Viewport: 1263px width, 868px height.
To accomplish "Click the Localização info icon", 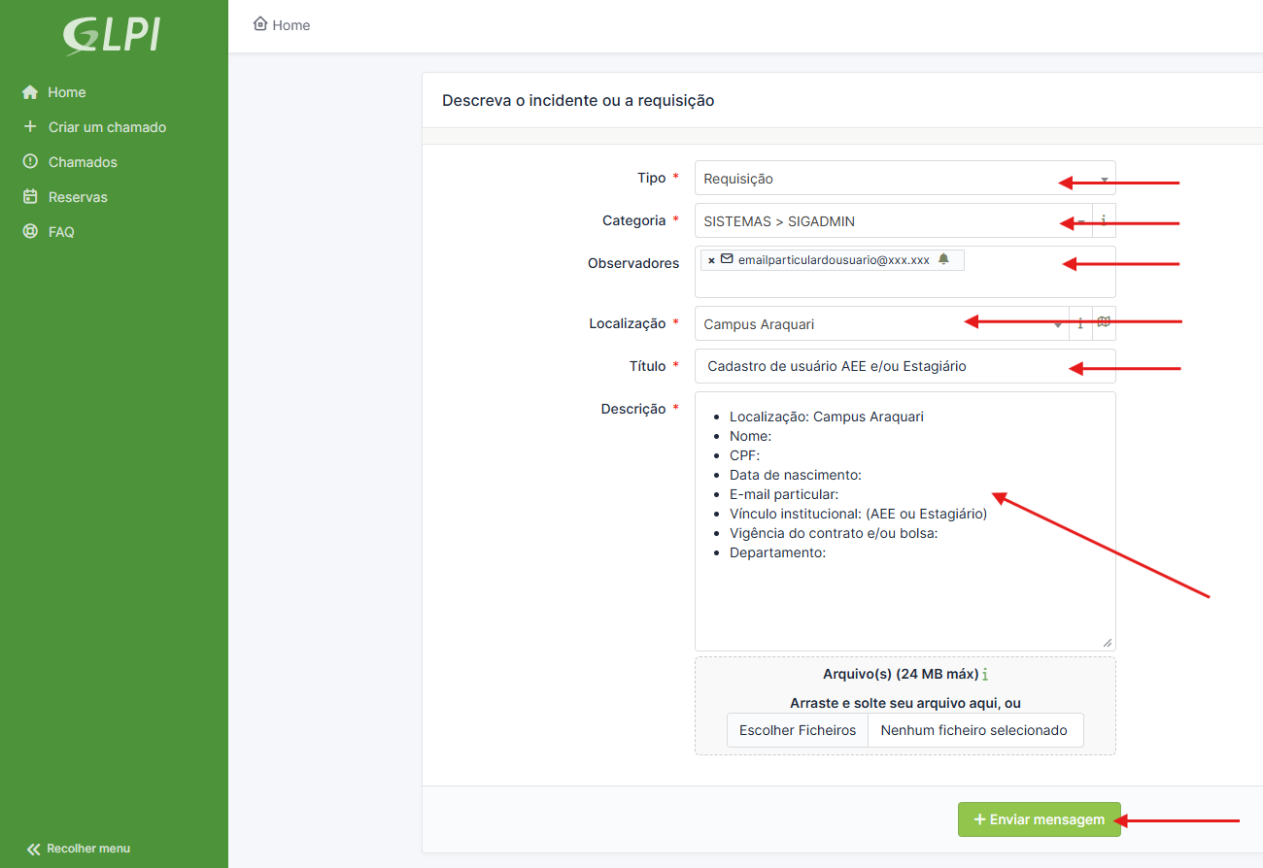I will (1080, 324).
